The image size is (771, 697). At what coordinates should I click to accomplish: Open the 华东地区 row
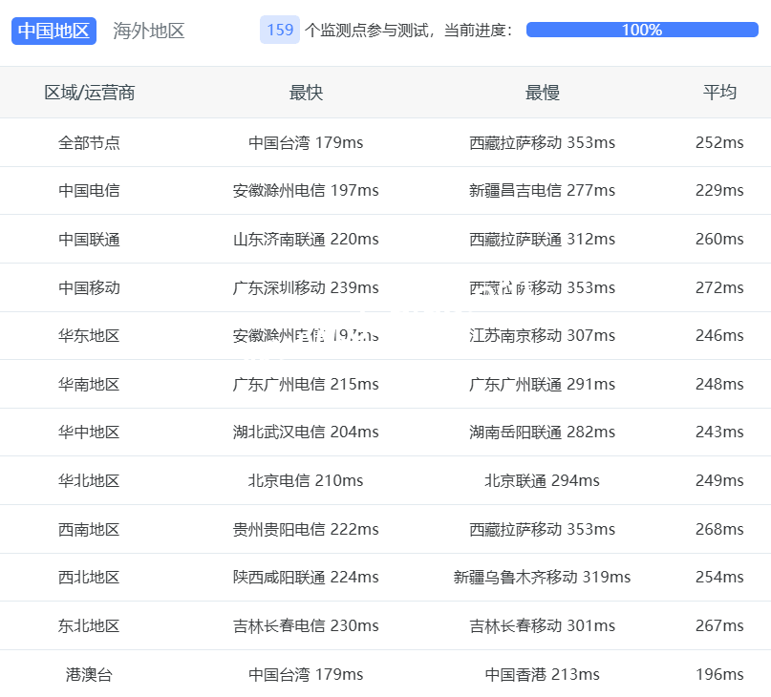click(89, 336)
